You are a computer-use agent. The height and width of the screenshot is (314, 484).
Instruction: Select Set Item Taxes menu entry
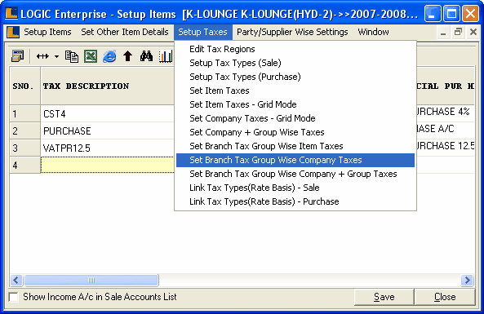click(295, 91)
